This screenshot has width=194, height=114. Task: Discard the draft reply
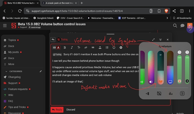(x=71, y=110)
